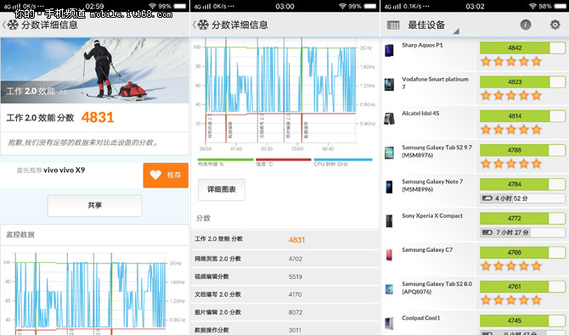Tap the 4788 score bar
The width and height of the screenshot is (569, 335).
coord(522,150)
